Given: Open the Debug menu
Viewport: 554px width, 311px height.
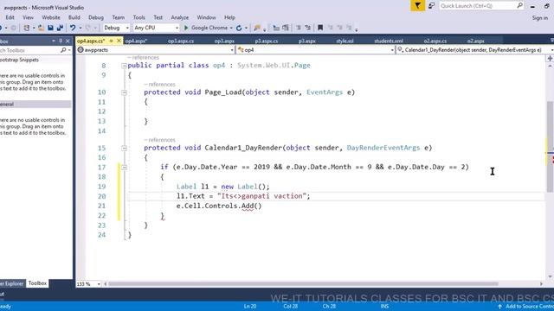Looking at the screenshot, I should pos(96,17).
